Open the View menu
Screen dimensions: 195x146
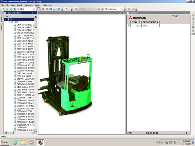point(13,5)
